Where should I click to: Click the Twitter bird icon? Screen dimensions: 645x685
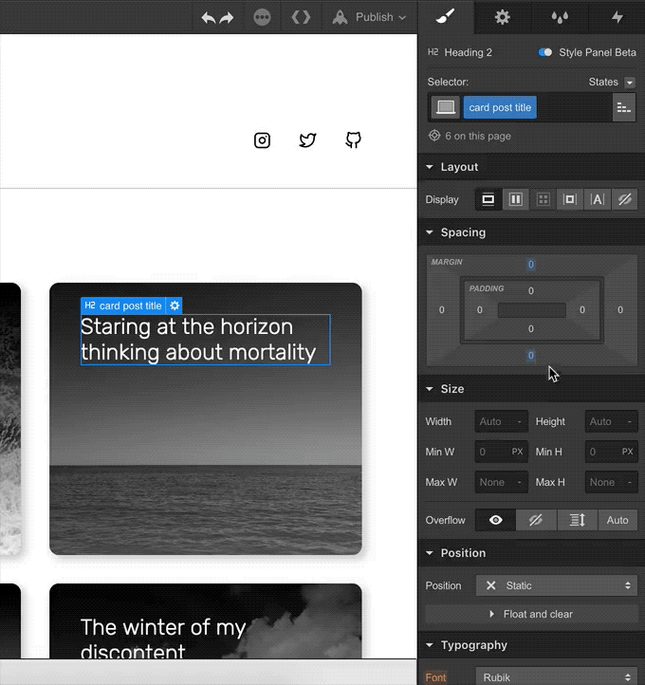[307, 140]
